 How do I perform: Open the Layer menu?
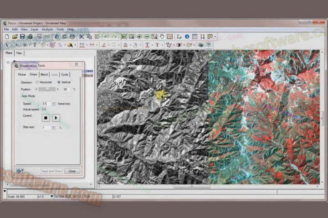(x=35, y=30)
